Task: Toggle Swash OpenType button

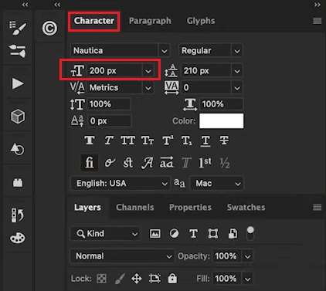Action: coord(147,163)
